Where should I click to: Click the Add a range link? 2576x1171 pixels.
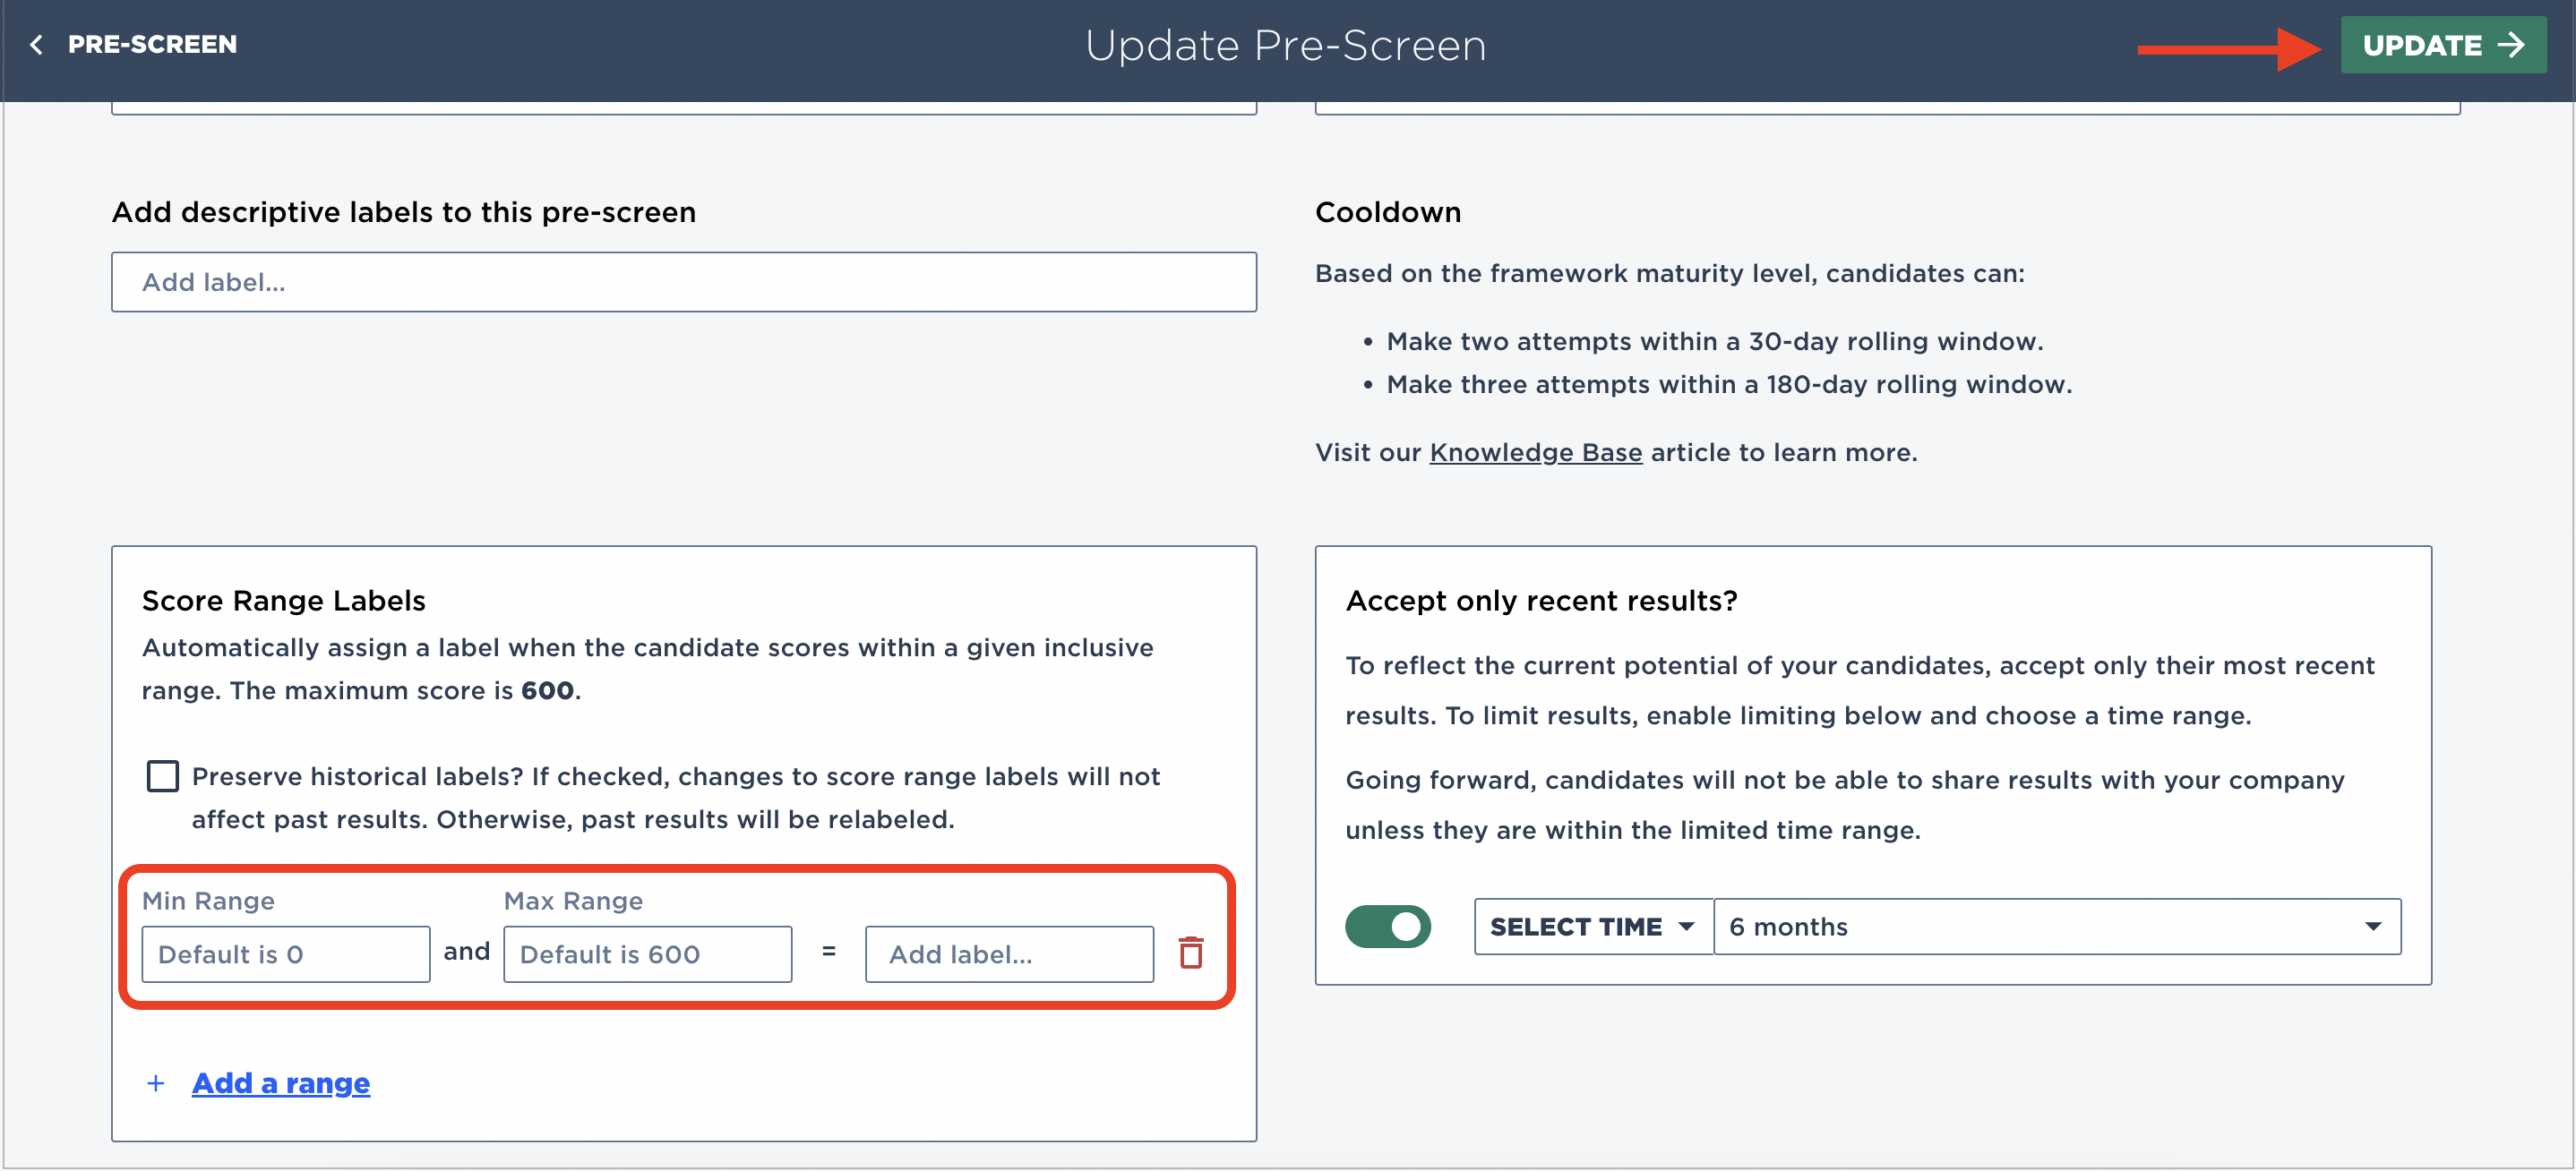280,1082
